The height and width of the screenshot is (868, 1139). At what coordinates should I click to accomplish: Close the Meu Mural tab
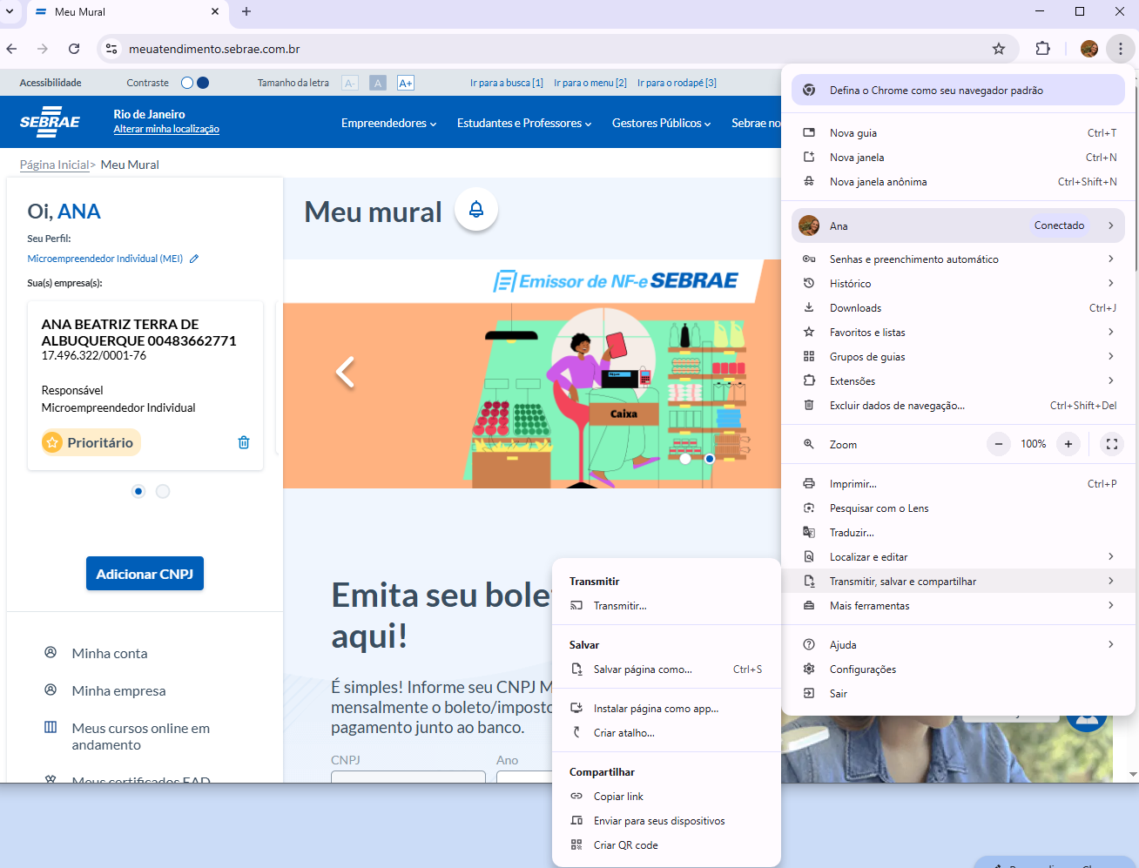pyautogui.click(x=215, y=11)
